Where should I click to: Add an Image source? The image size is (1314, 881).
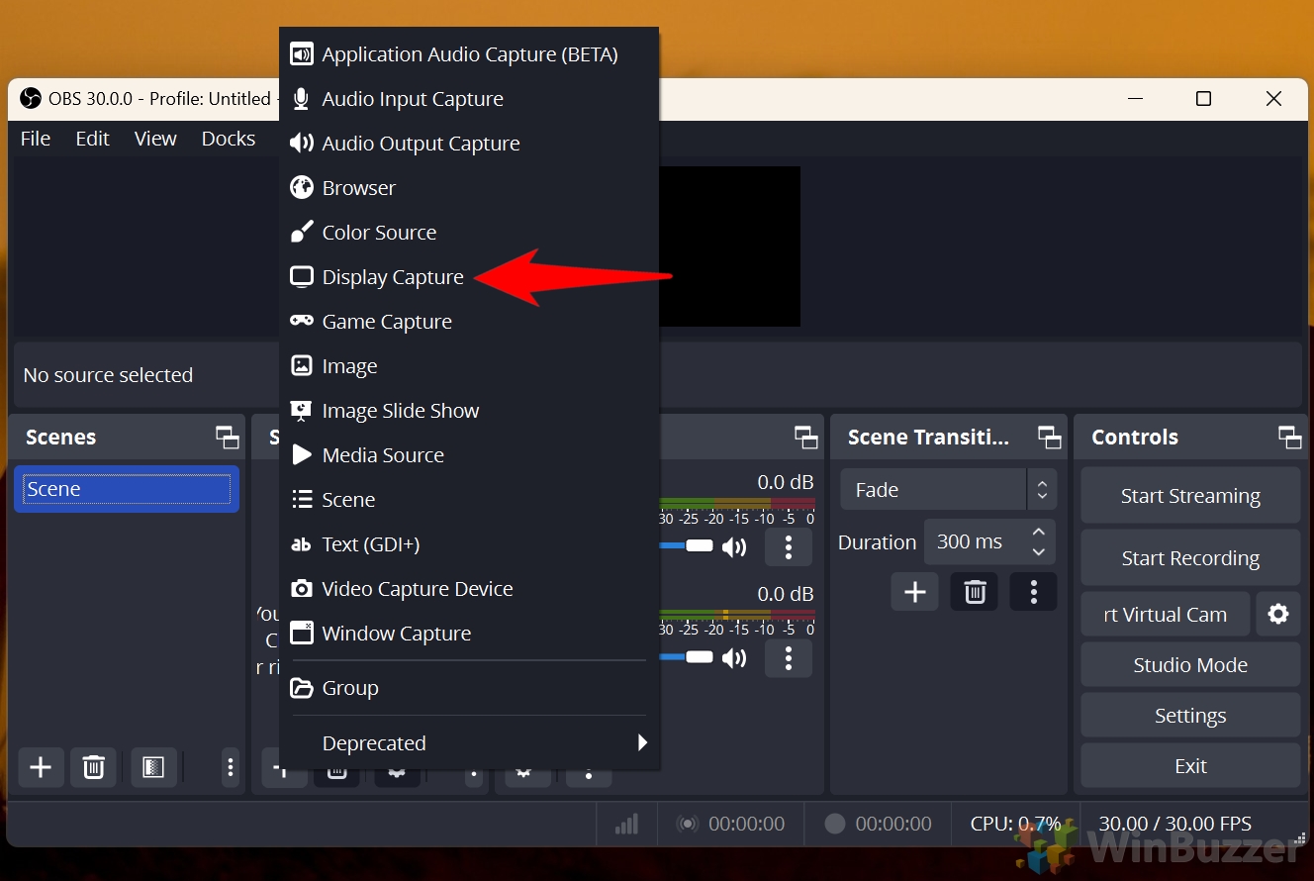[469, 366]
